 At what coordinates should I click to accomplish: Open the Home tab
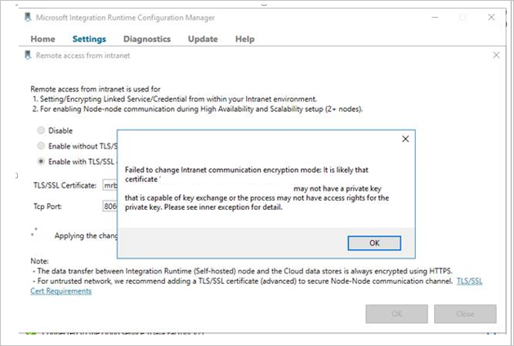(42, 38)
